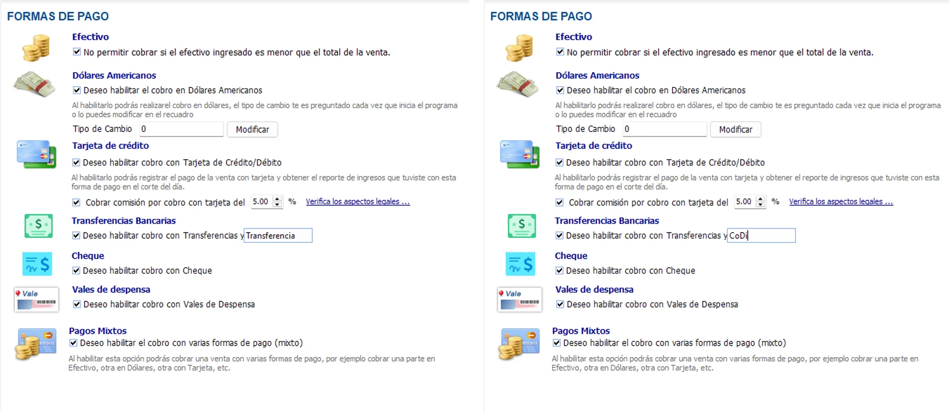Click 'Pagos Mixtos' heading in left panel
This screenshot has height=414, width=949.
(x=98, y=331)
